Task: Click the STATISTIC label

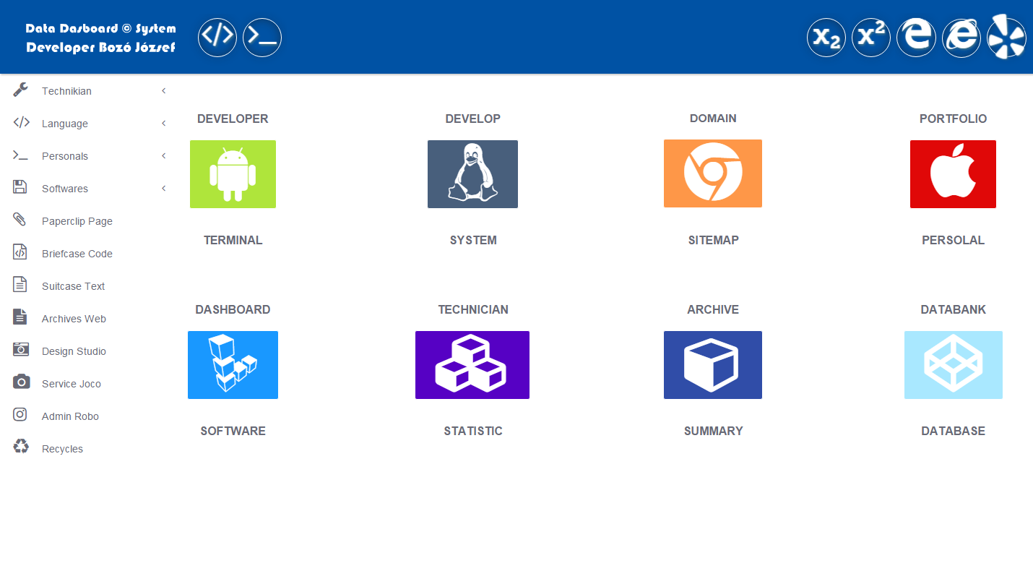Action: click(x=473, y=431)
